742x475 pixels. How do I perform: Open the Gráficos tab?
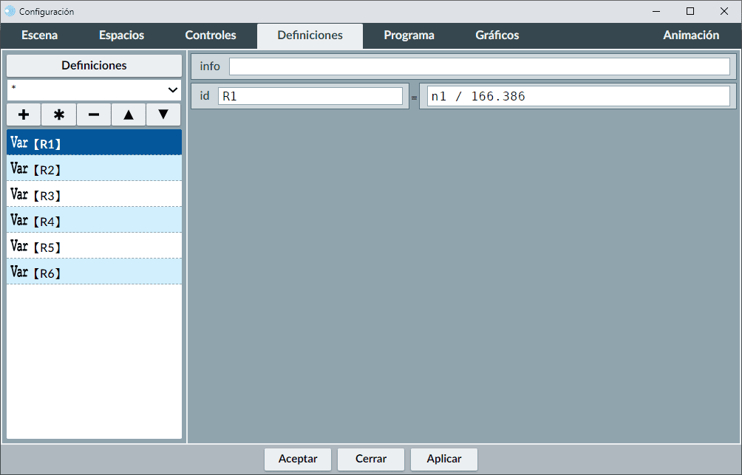(497, 35)
